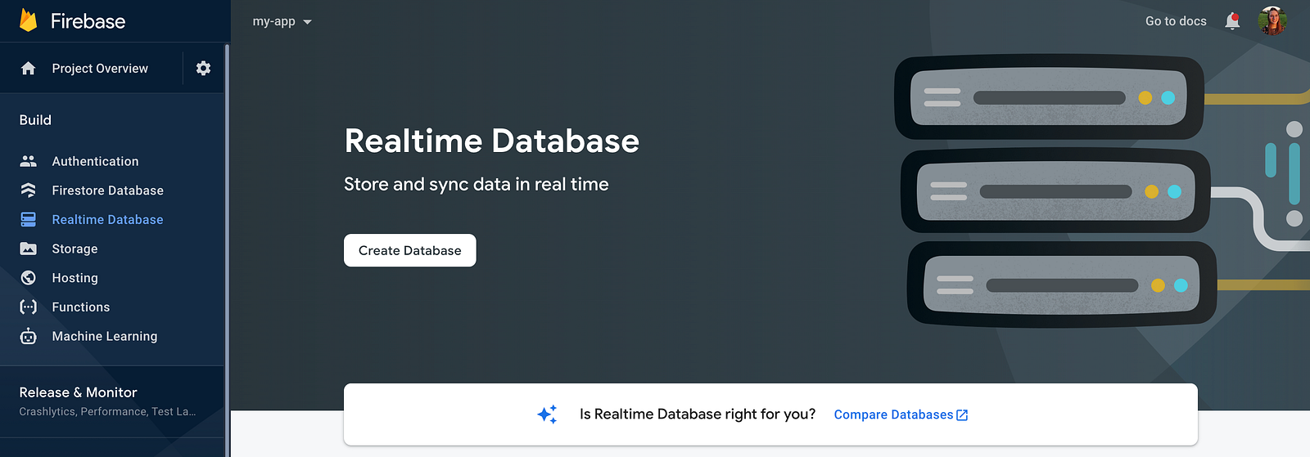Open Authentication in the sidebar
This screenshot has width=1310, height=457.
[x=95, y=161]
